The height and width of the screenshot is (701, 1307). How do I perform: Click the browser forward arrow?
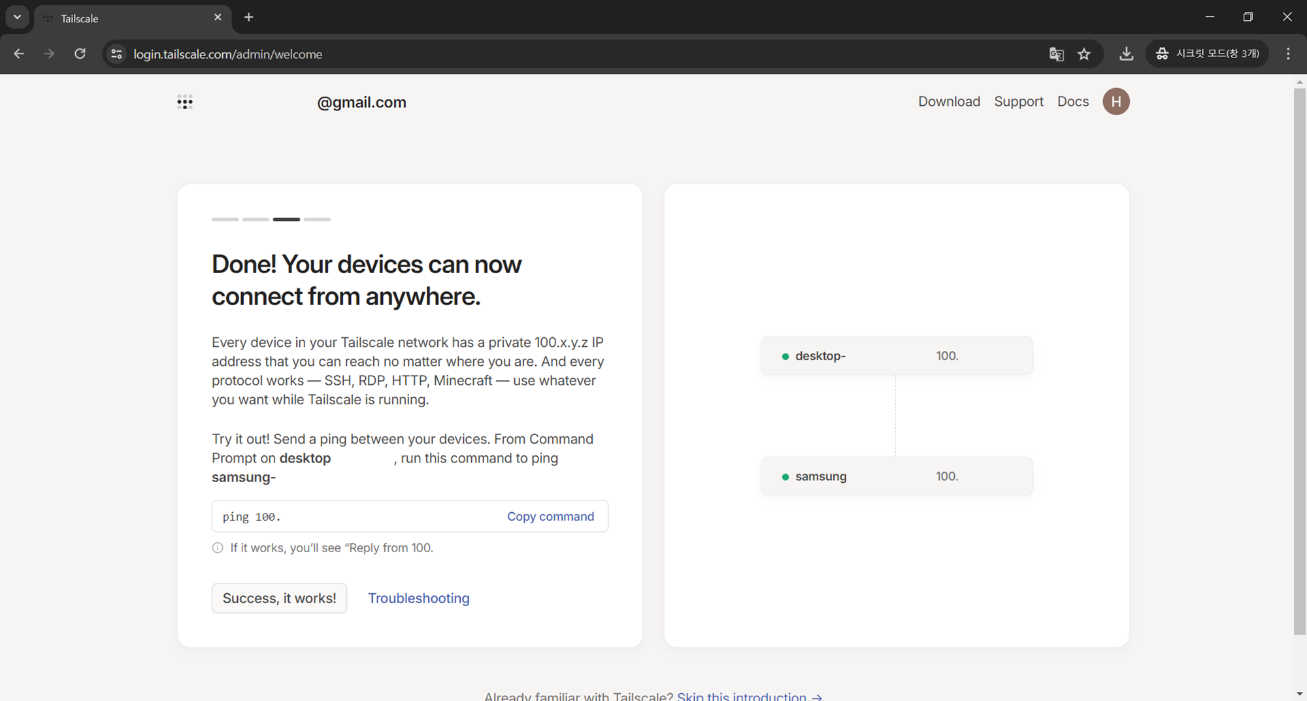(49, 54)
